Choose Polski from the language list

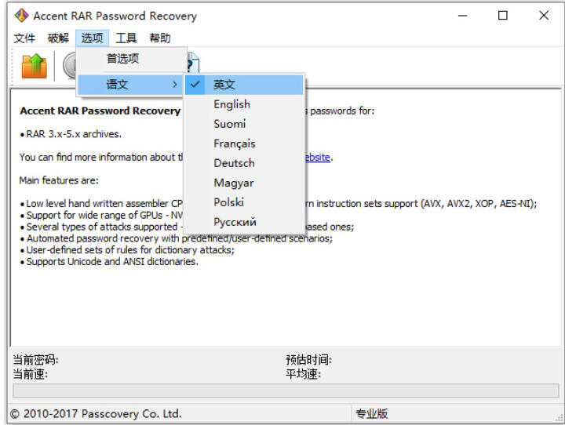228,202
